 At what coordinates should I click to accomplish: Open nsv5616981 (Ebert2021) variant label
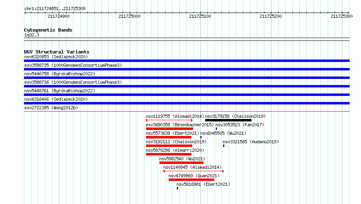pos(203,184)
